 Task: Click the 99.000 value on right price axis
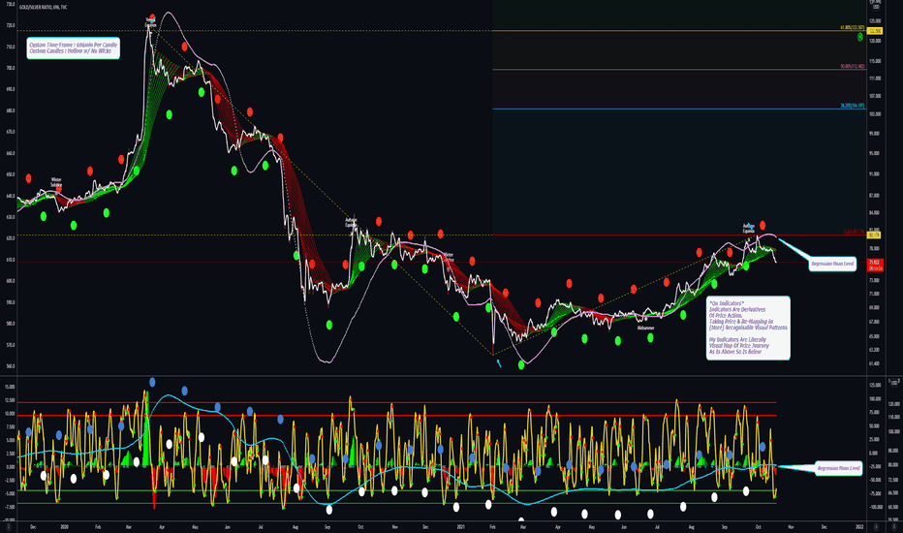coord(874,133)
